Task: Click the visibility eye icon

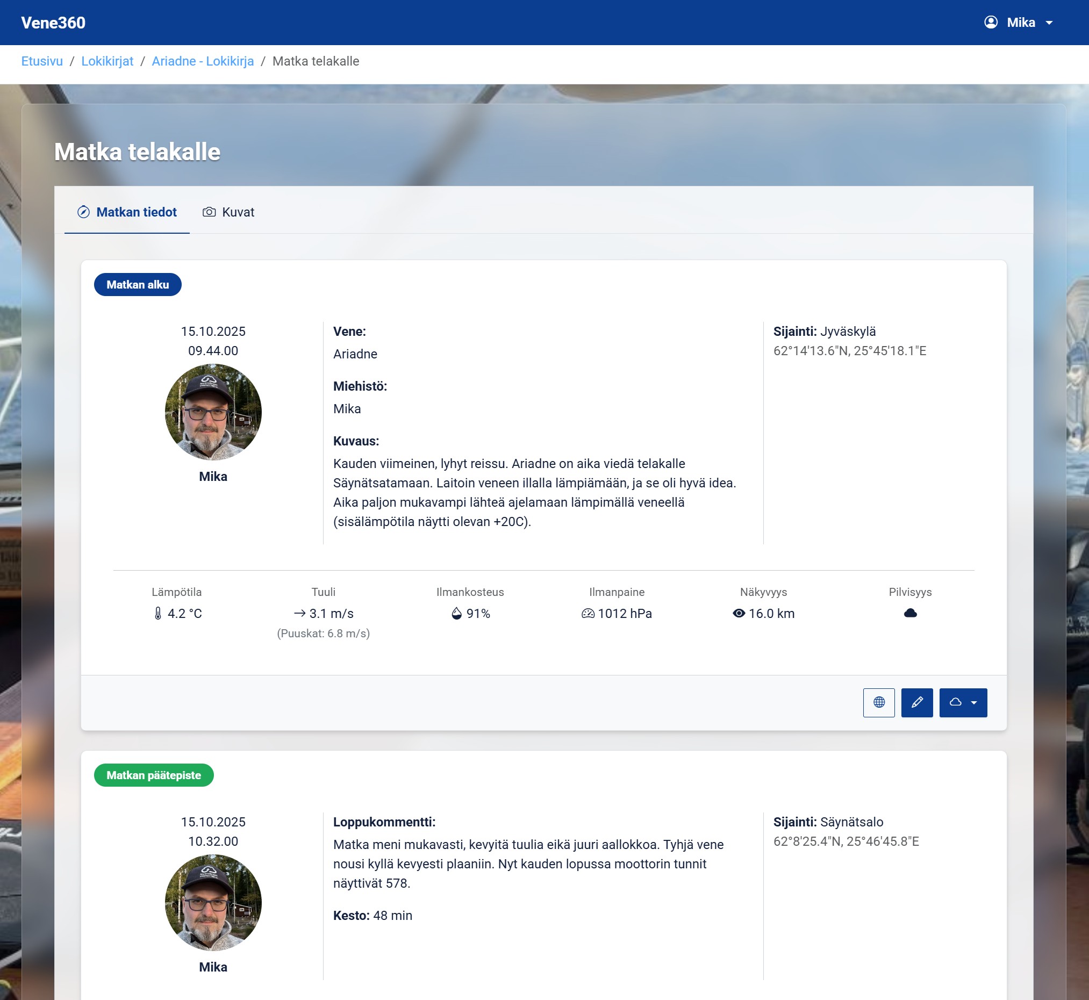Action: pos(738,613)
